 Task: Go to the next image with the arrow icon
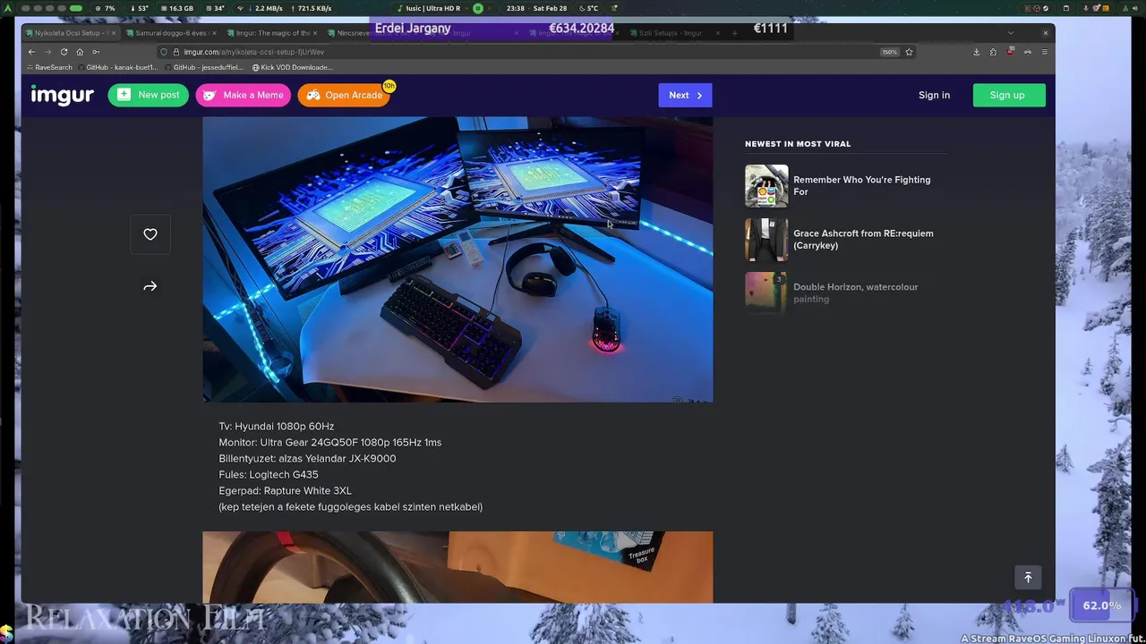pyautogui.click(x=150, y=286)
